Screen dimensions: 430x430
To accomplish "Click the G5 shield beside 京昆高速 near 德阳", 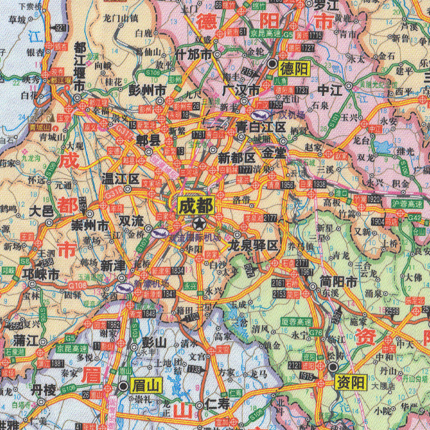I will [x=288, y=34].
